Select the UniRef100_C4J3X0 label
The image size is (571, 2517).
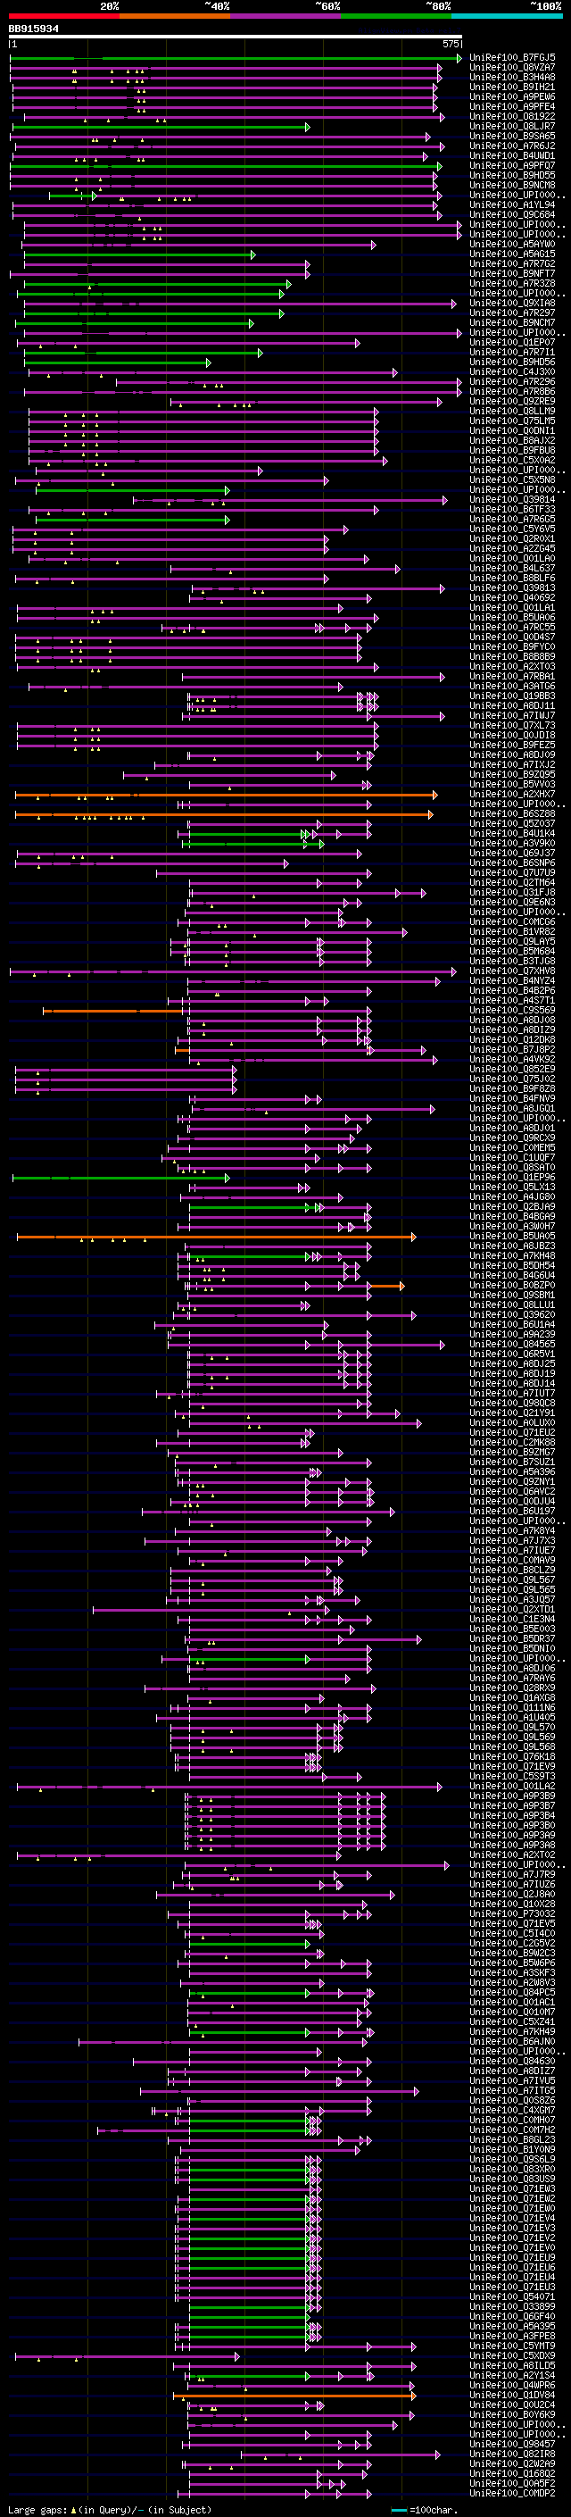[x=512, y=372]
